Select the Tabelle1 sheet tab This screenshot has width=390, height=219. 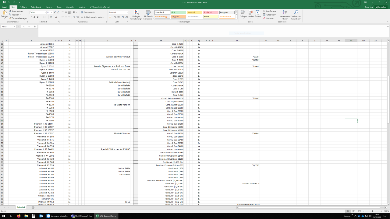(21, 207)
